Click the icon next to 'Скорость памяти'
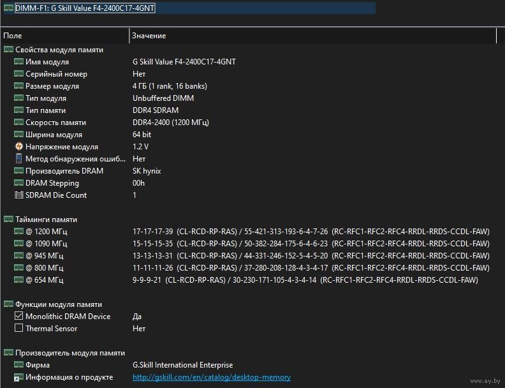 pyautogui.click(x=18, y=122)
